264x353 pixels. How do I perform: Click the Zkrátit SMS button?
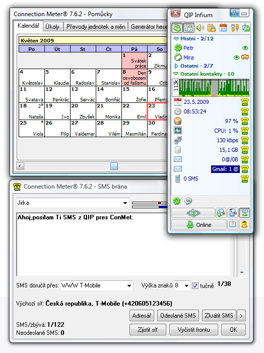[219, 316]
